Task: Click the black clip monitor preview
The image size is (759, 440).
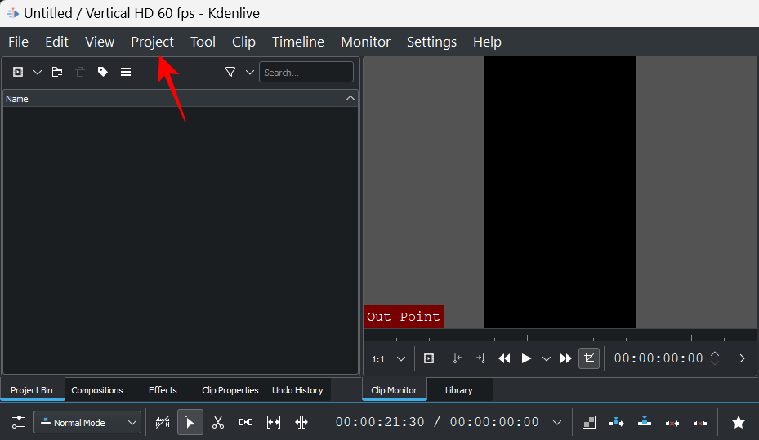Action: point(560,192)
